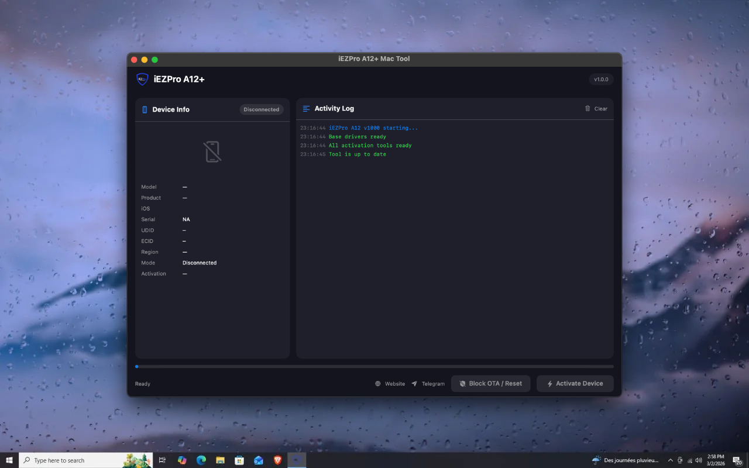This screenshot has width=749, height=468.
Task: Click the "Type here to search" taskbar box
Action: point(86,460)
